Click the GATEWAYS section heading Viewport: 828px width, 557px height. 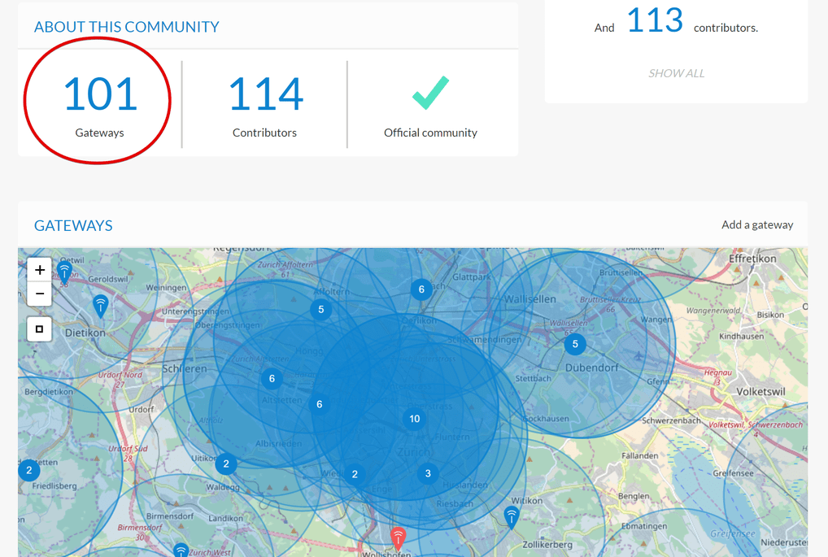tap(73, 226)
